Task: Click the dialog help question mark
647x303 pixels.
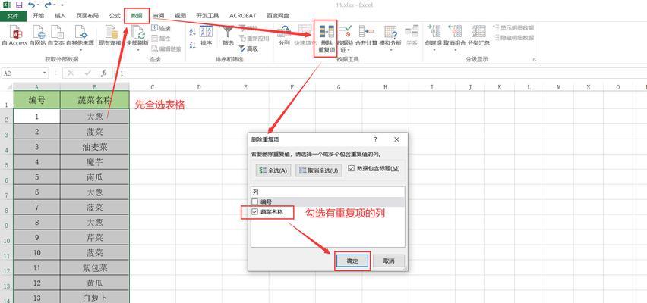Action: [375, 139]
